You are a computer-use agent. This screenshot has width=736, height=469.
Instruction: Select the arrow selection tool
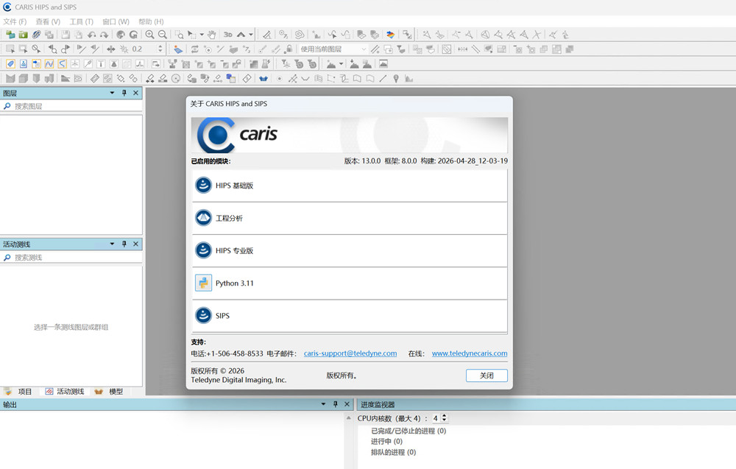(x=191, y=35)
